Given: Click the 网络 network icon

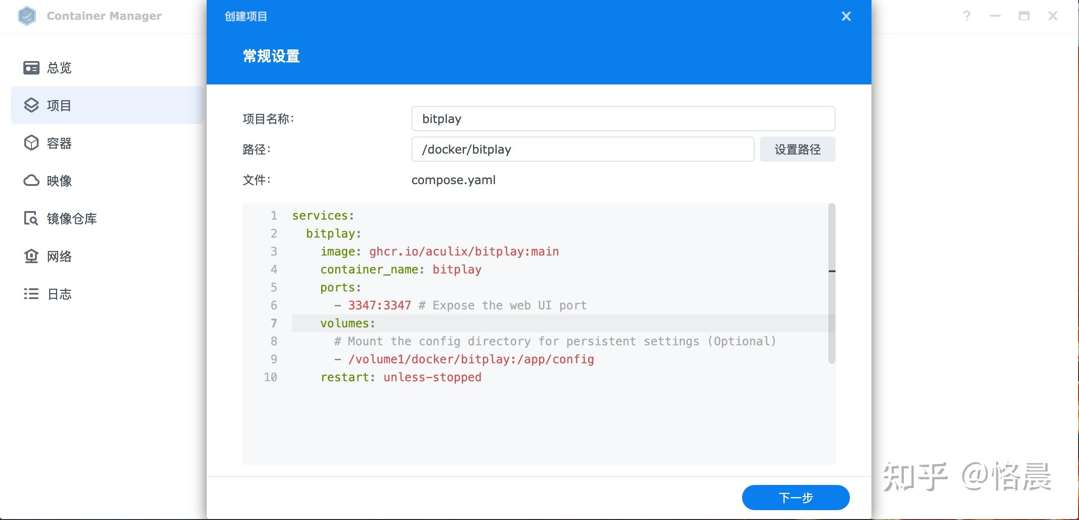Looking at the screenshot, I should [31, 256].
